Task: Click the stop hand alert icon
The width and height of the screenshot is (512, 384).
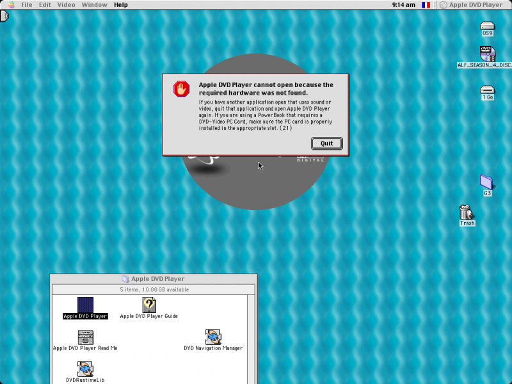Action: [x=181, y=89]
